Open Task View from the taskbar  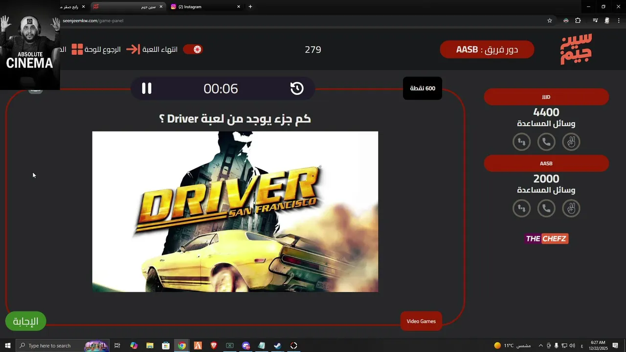117,346
